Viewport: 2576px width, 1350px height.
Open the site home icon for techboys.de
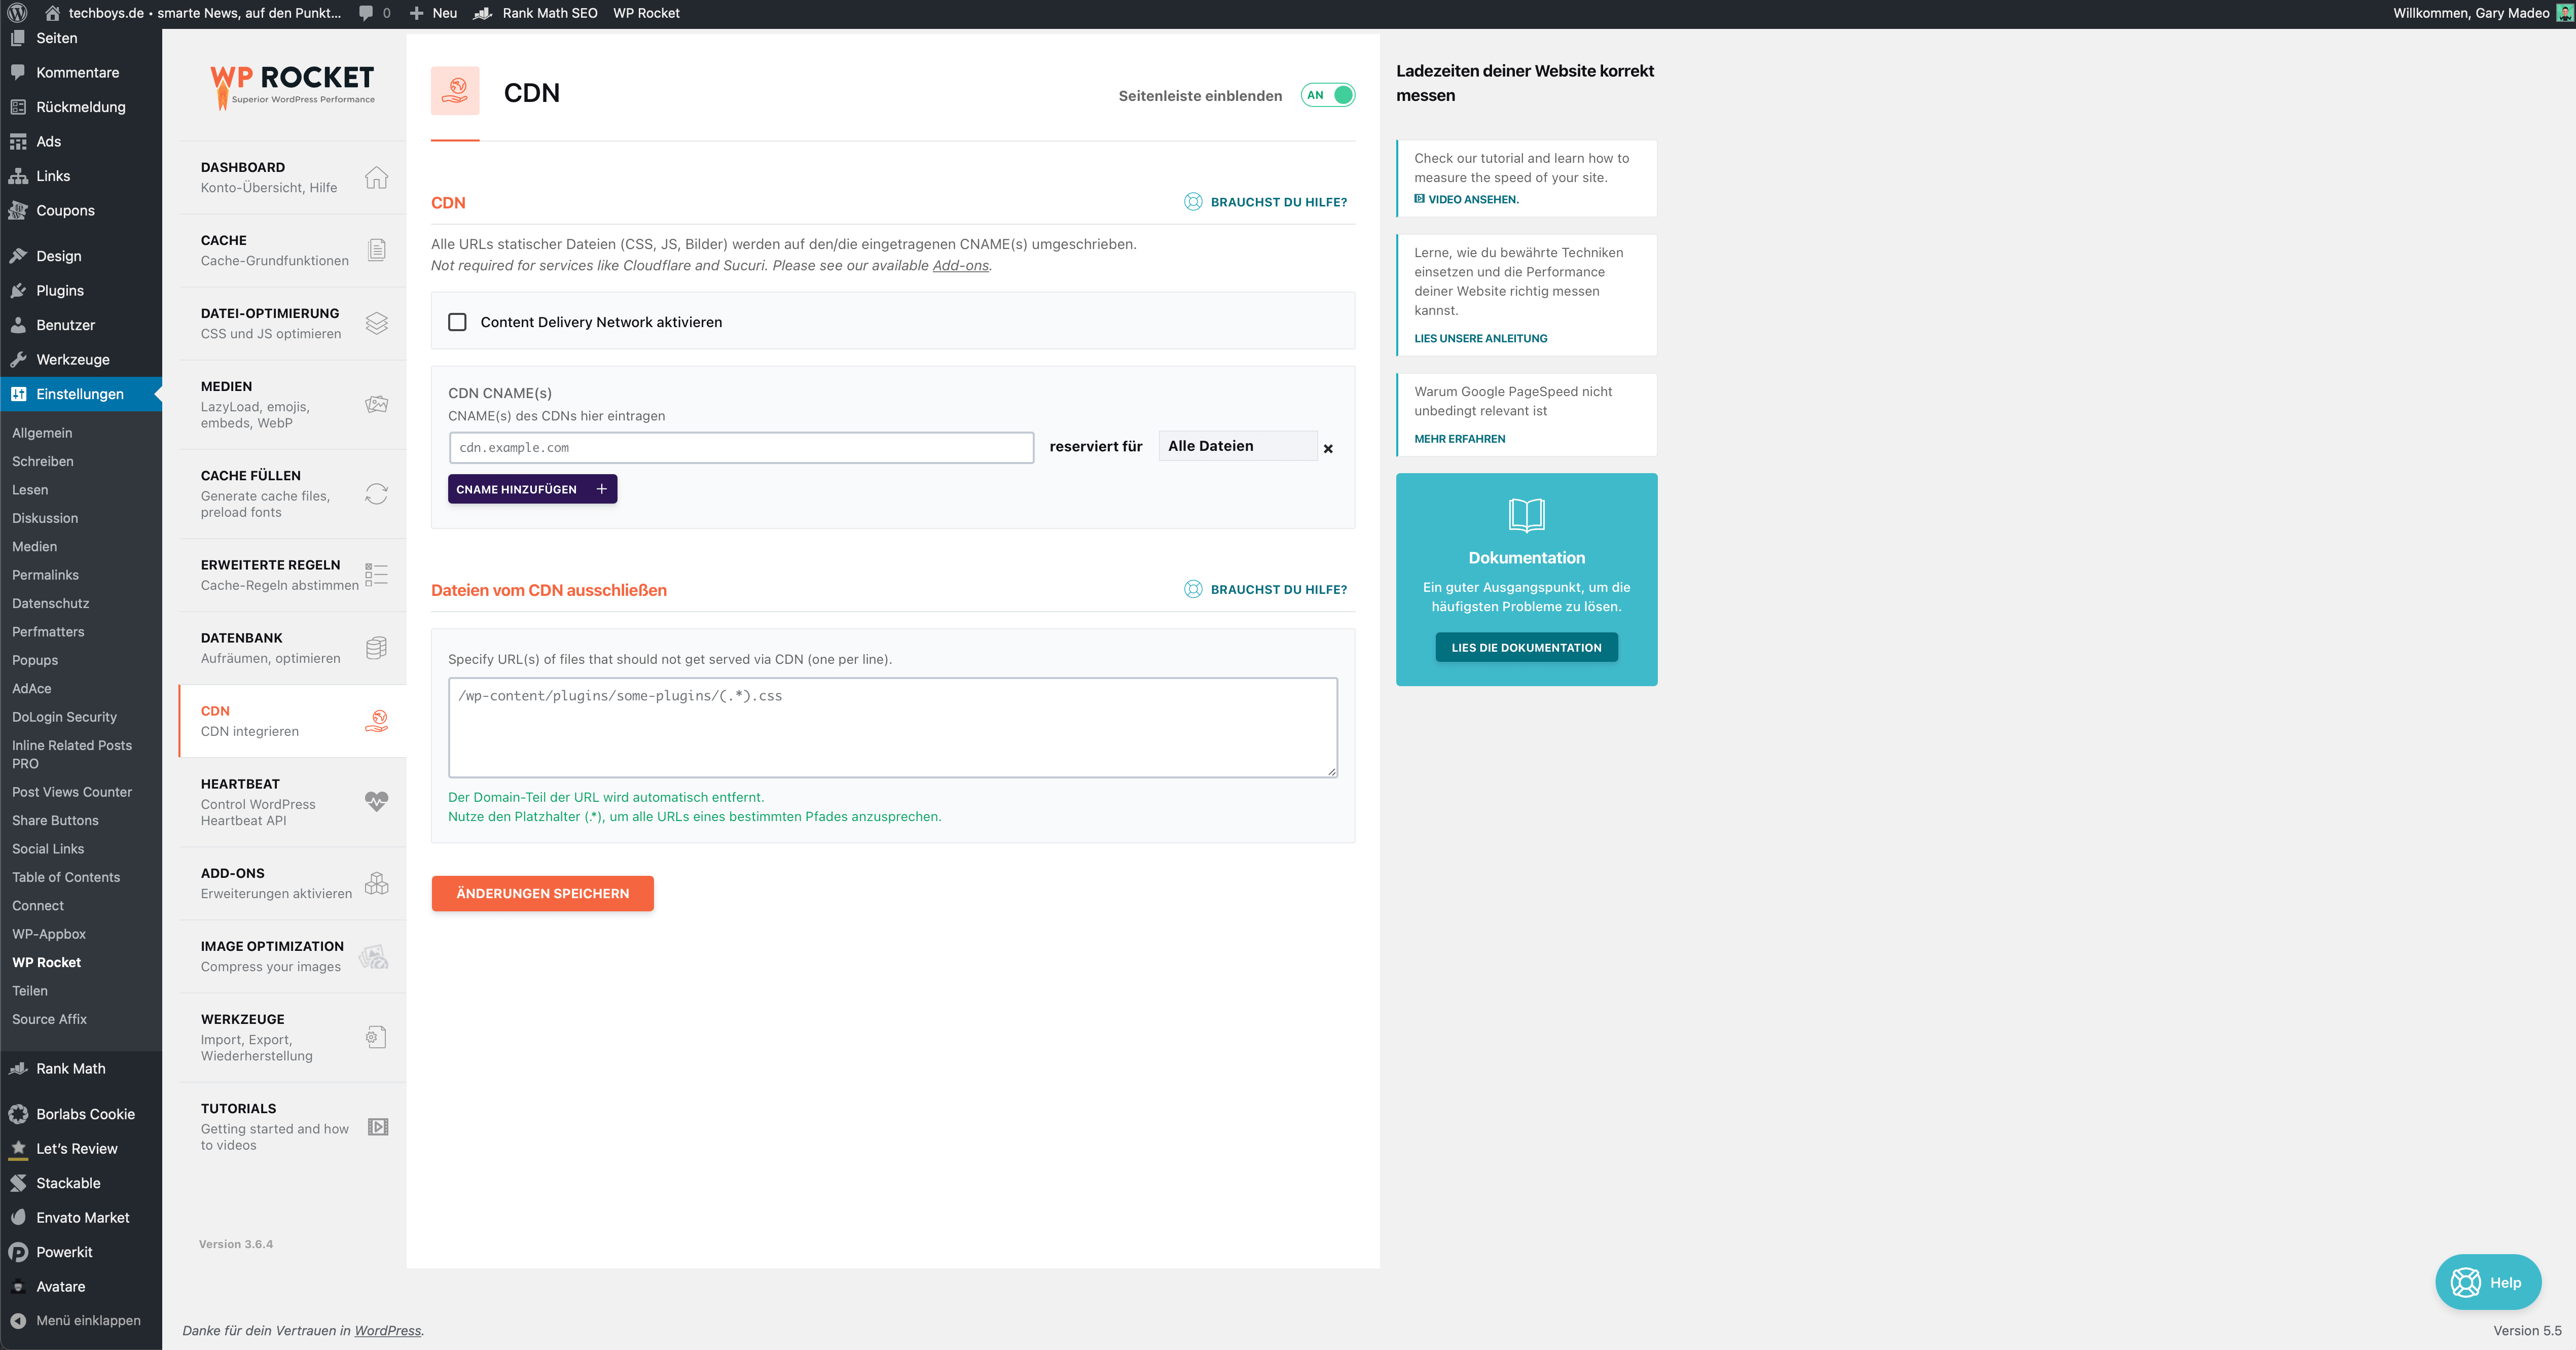(x=52, y=13)
